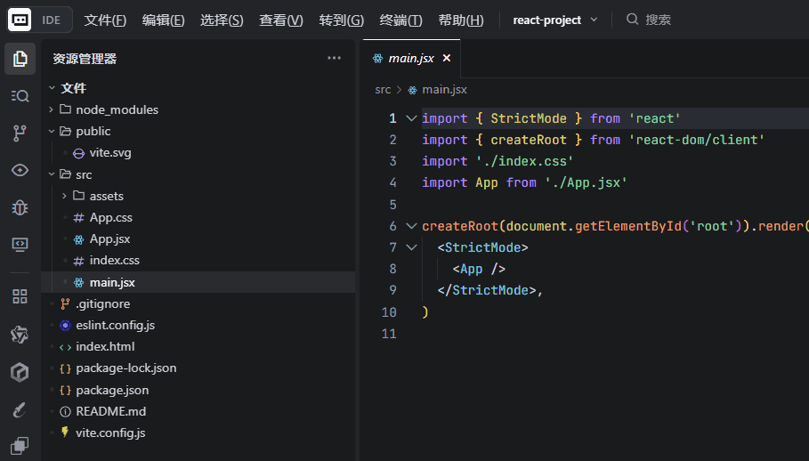Open the 帮助(H) menu

pos(461,20)
